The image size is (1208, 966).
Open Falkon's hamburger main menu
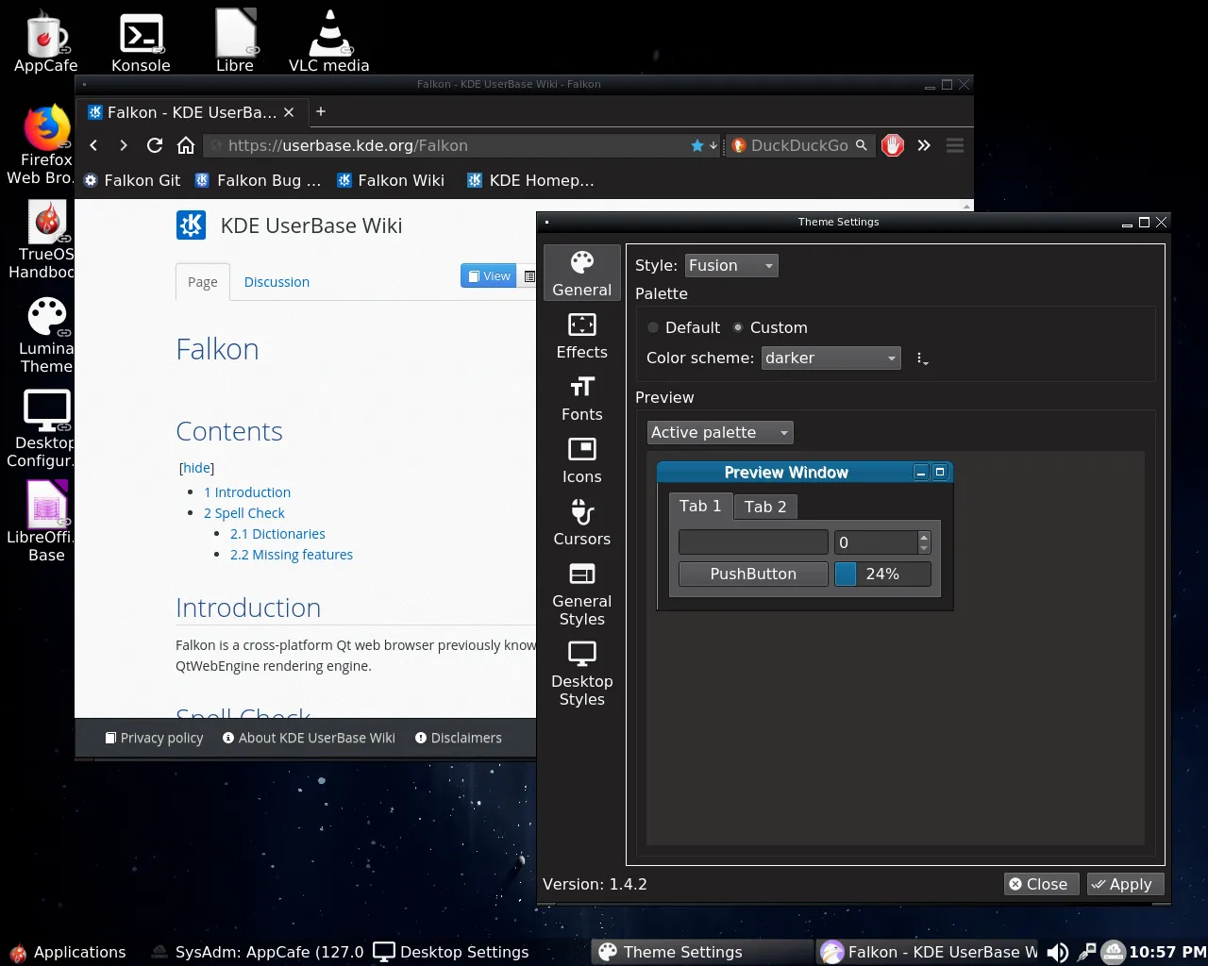coord(955,145)
